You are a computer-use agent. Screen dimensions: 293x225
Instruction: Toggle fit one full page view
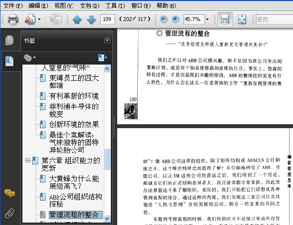(242, 19)
